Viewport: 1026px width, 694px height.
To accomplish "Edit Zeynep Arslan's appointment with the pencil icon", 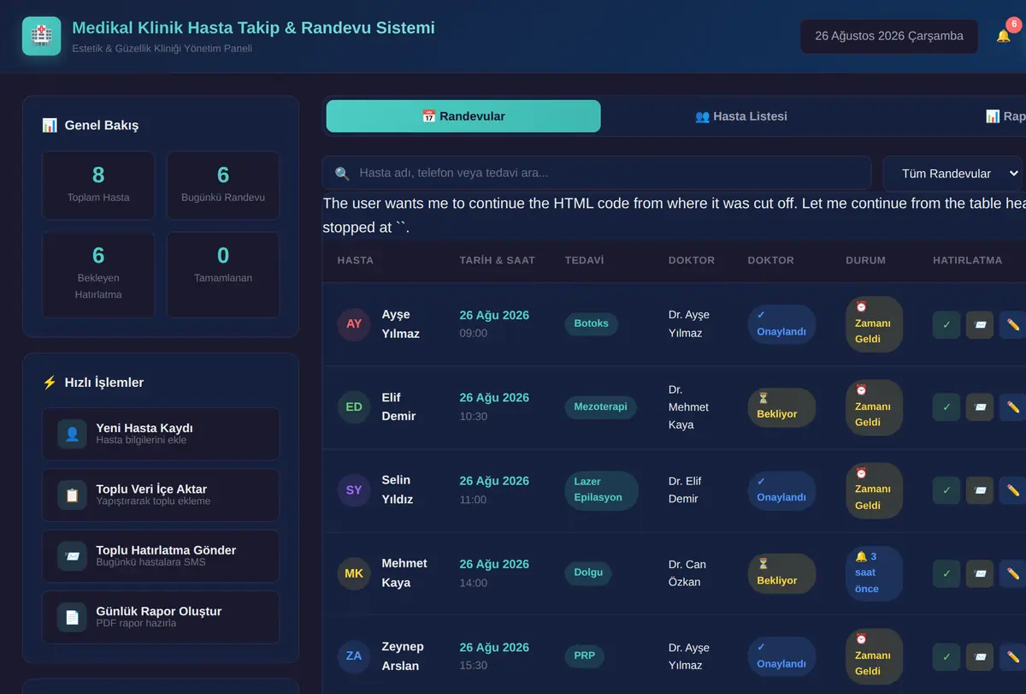I will tap(1013, 656).
